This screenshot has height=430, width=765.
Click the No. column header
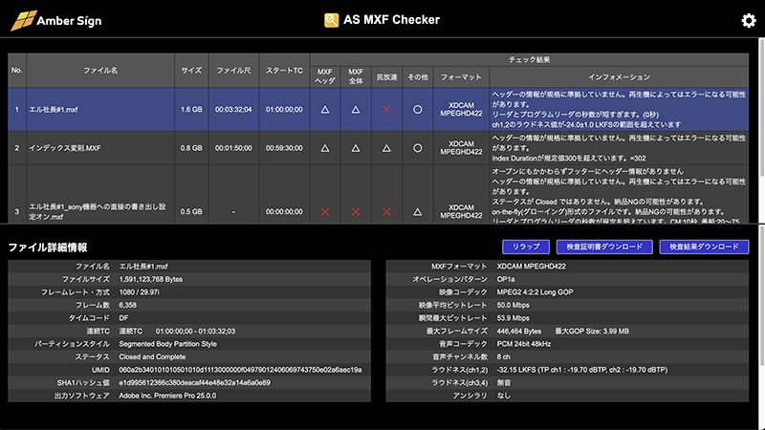click(17, 70)
